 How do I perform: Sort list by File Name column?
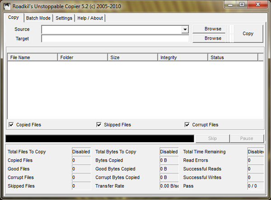click(33, 57)
